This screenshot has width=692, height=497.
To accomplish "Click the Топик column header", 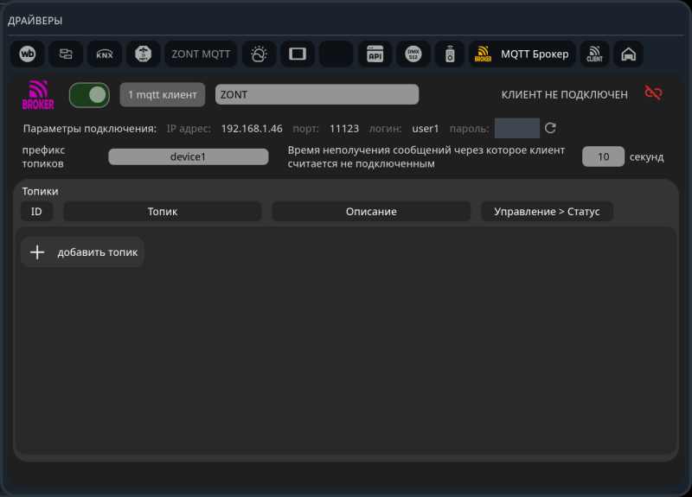I will coord(163,211).
